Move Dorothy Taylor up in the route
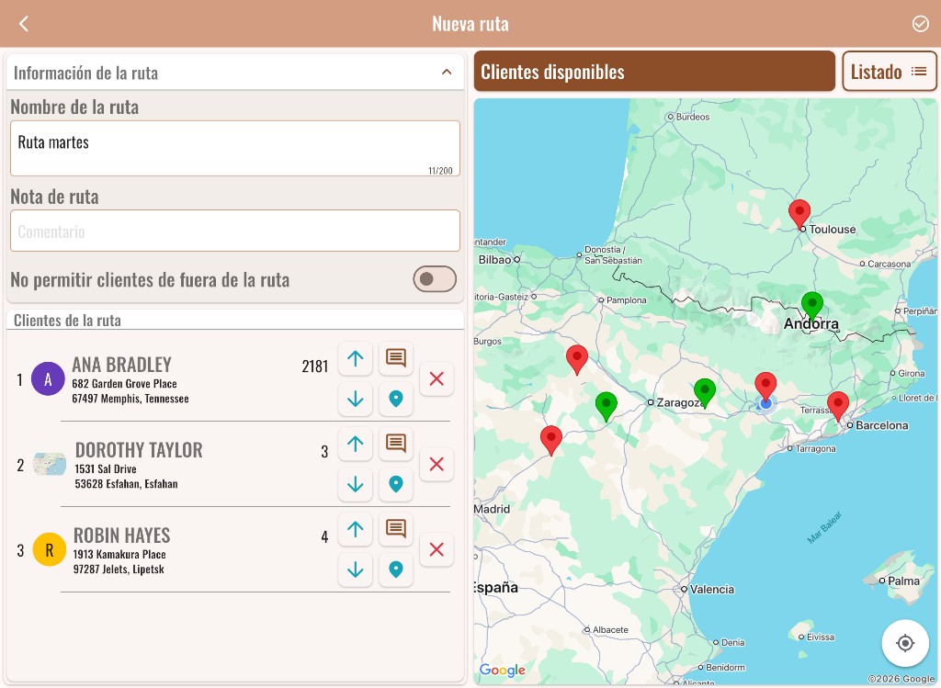Viewport: 941px width, 688px height. click(356, 444)
